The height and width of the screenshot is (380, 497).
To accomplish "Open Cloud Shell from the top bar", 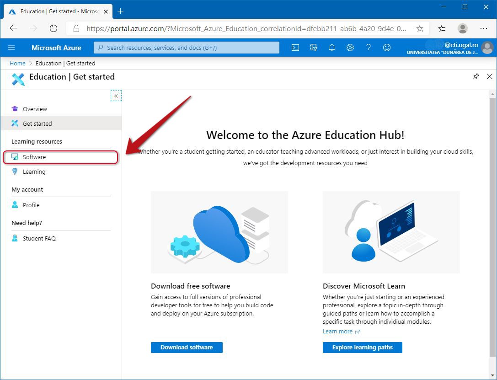I will point(295,48).
